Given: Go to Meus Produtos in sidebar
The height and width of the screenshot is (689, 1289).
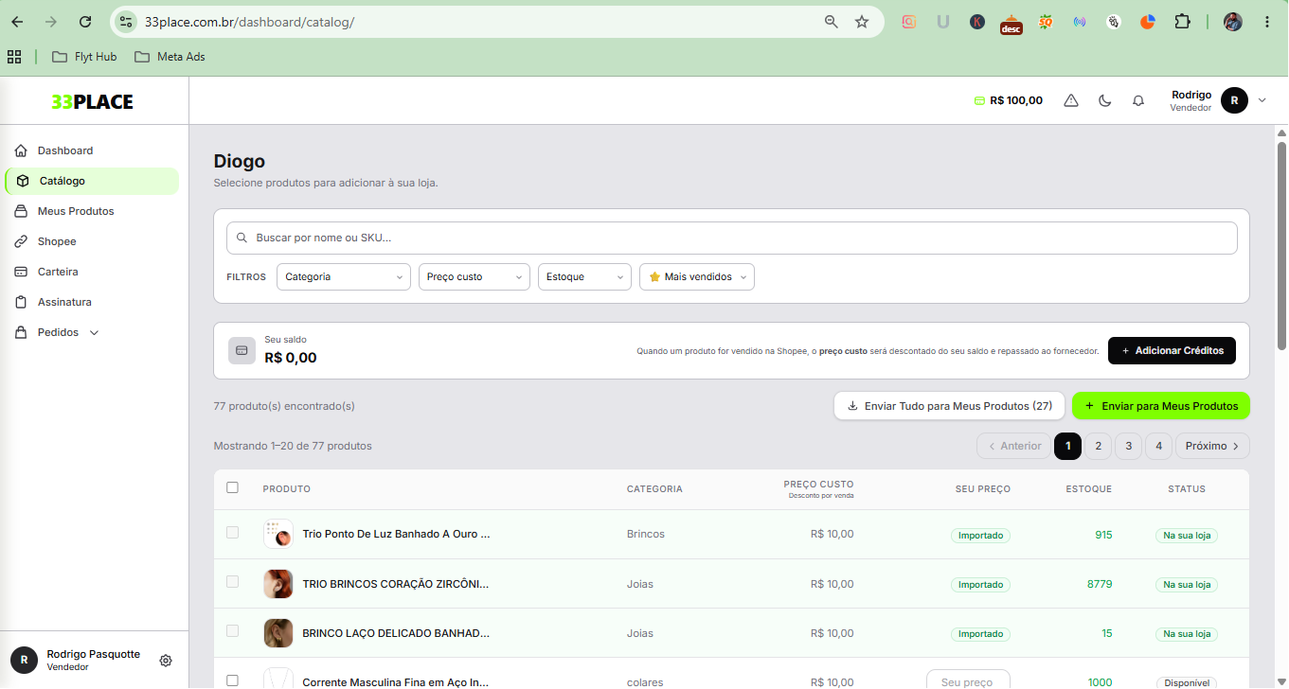Looking at the screenshot, I should point(76,211).
